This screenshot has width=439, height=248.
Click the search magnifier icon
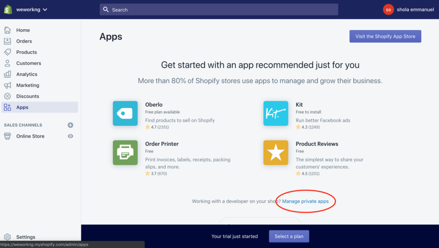coord(105,9)
